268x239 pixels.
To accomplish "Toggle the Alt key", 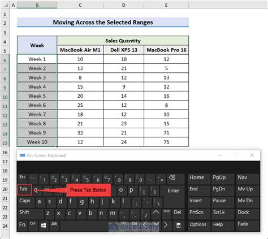I will (54, 225).
